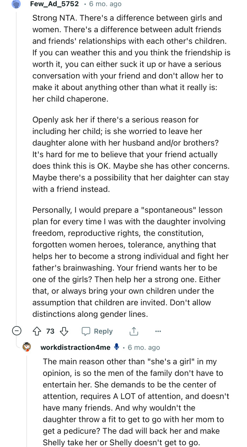Open the Few_Ad_5752 user profile link
This screenshot has height=447, width=247.
54,4
